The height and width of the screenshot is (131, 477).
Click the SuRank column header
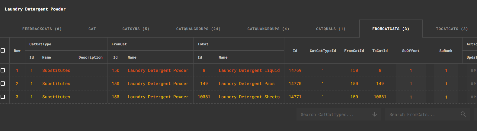point(446,51)
